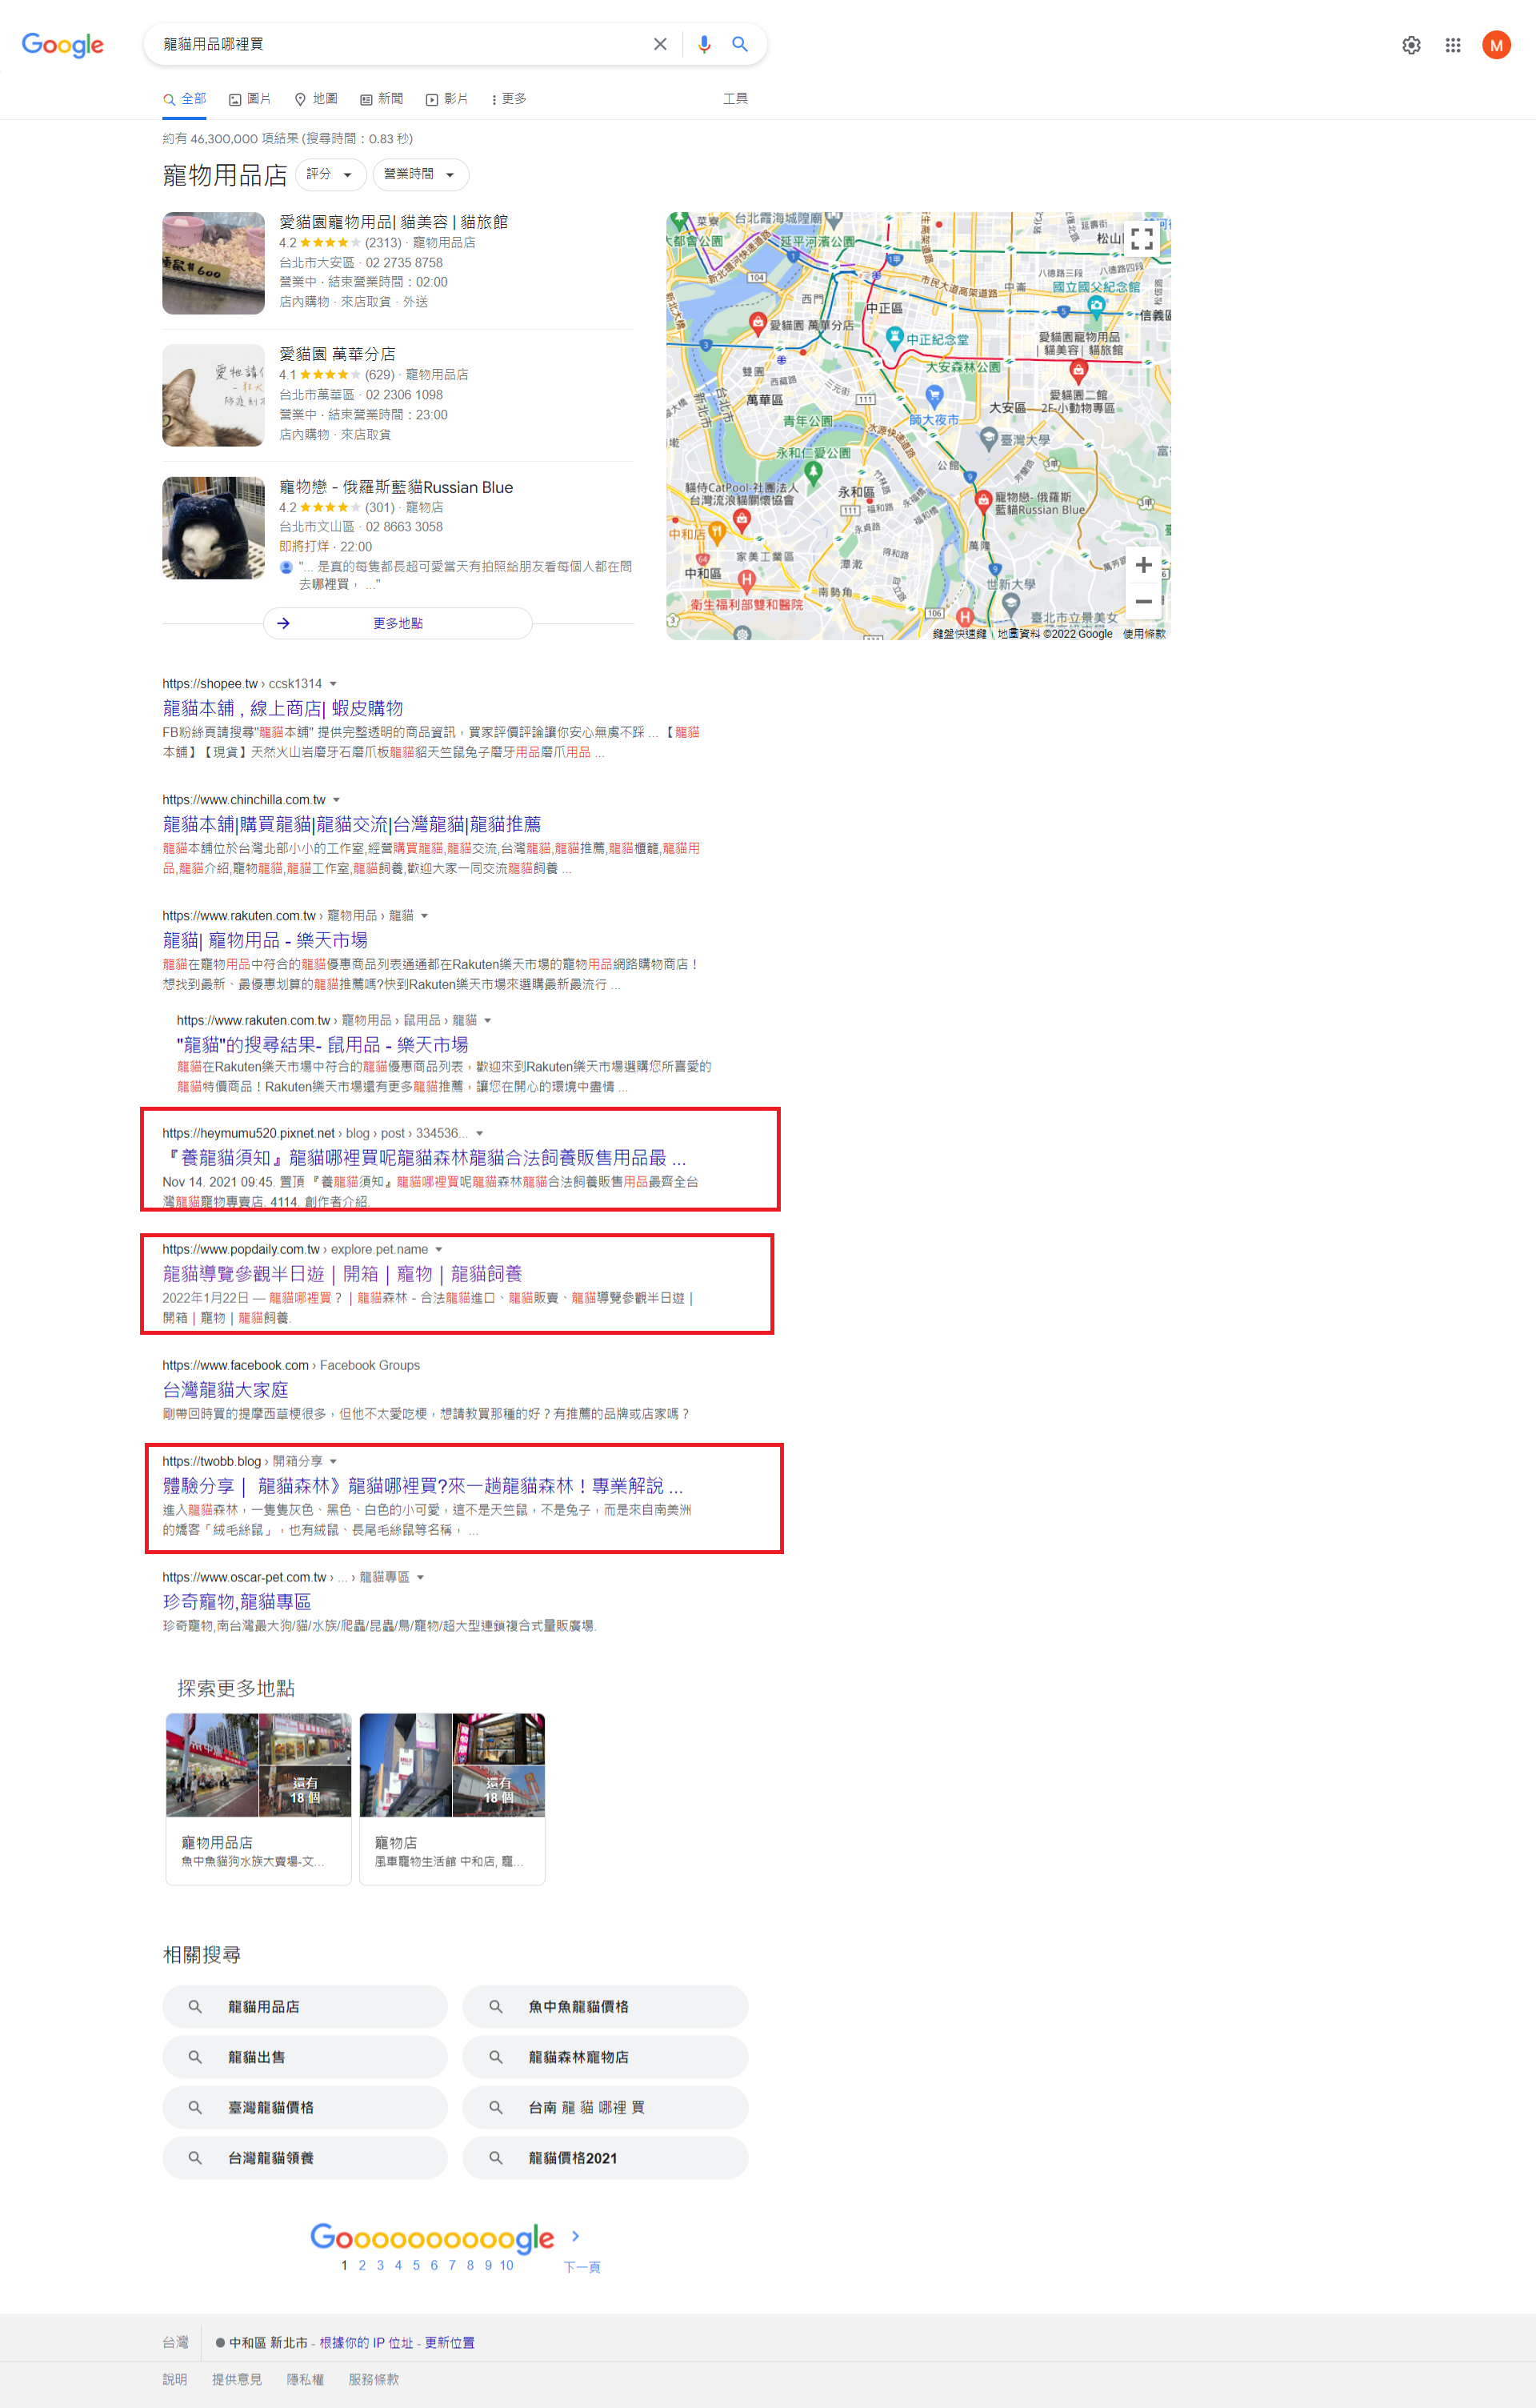Click 更新位置 link in footer
The image size is (1536, 2408).
click(450, 2342)
